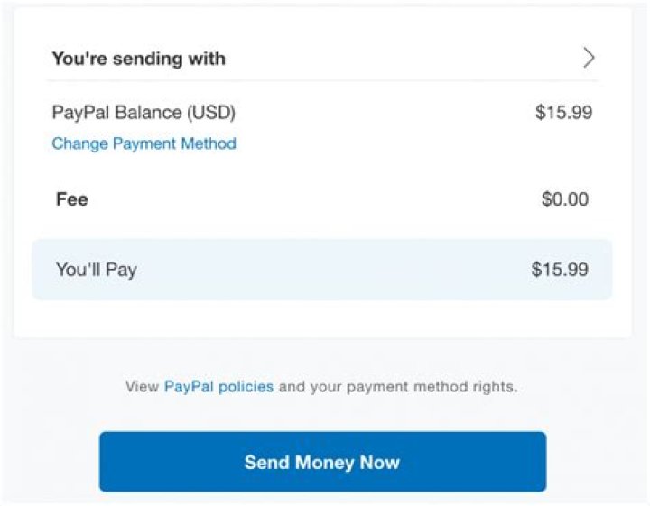Click the $0.00 fee amount
650x506 pixels.
point(564,198)
